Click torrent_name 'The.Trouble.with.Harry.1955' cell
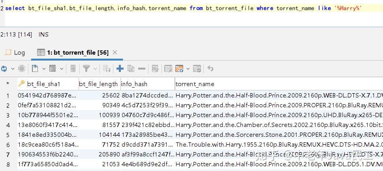Screen dimensions: 383x171 pos(279,145)
